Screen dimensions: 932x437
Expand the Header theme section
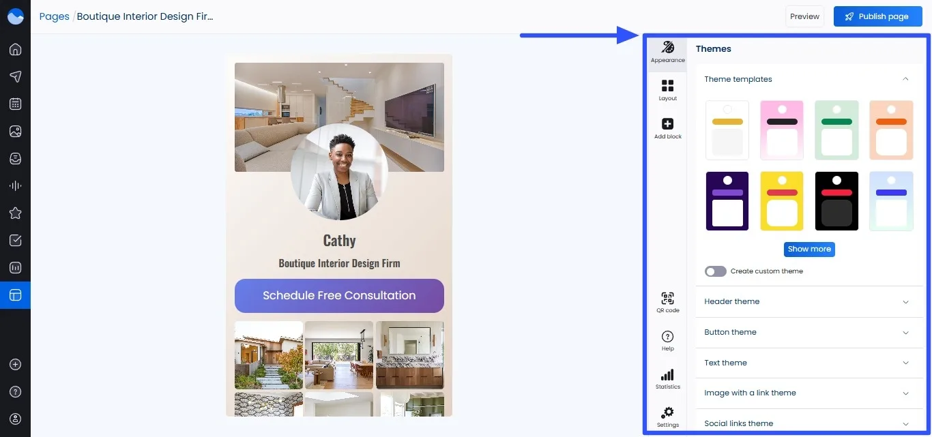(809, 301)
